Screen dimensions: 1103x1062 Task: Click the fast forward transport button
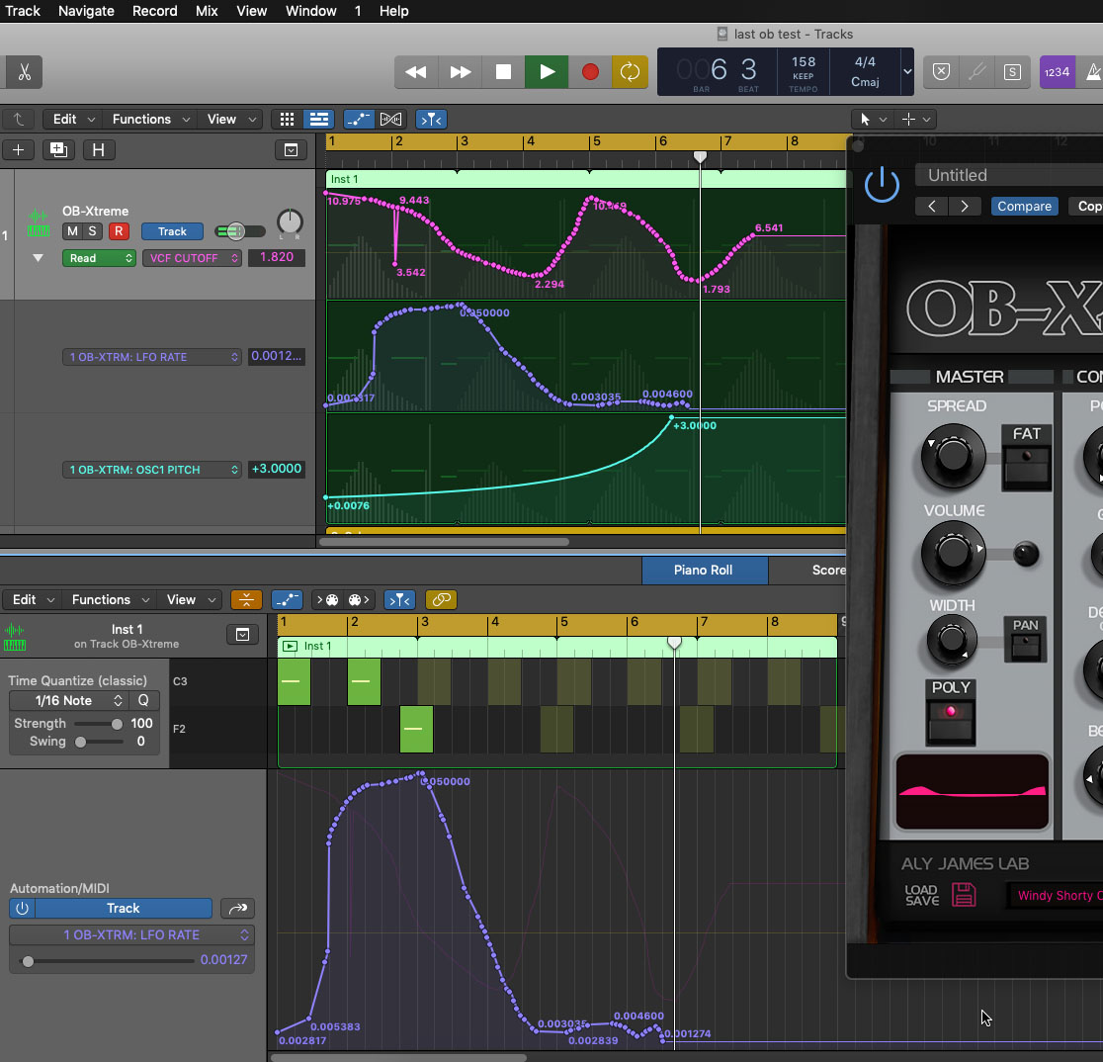coord(460,72)
